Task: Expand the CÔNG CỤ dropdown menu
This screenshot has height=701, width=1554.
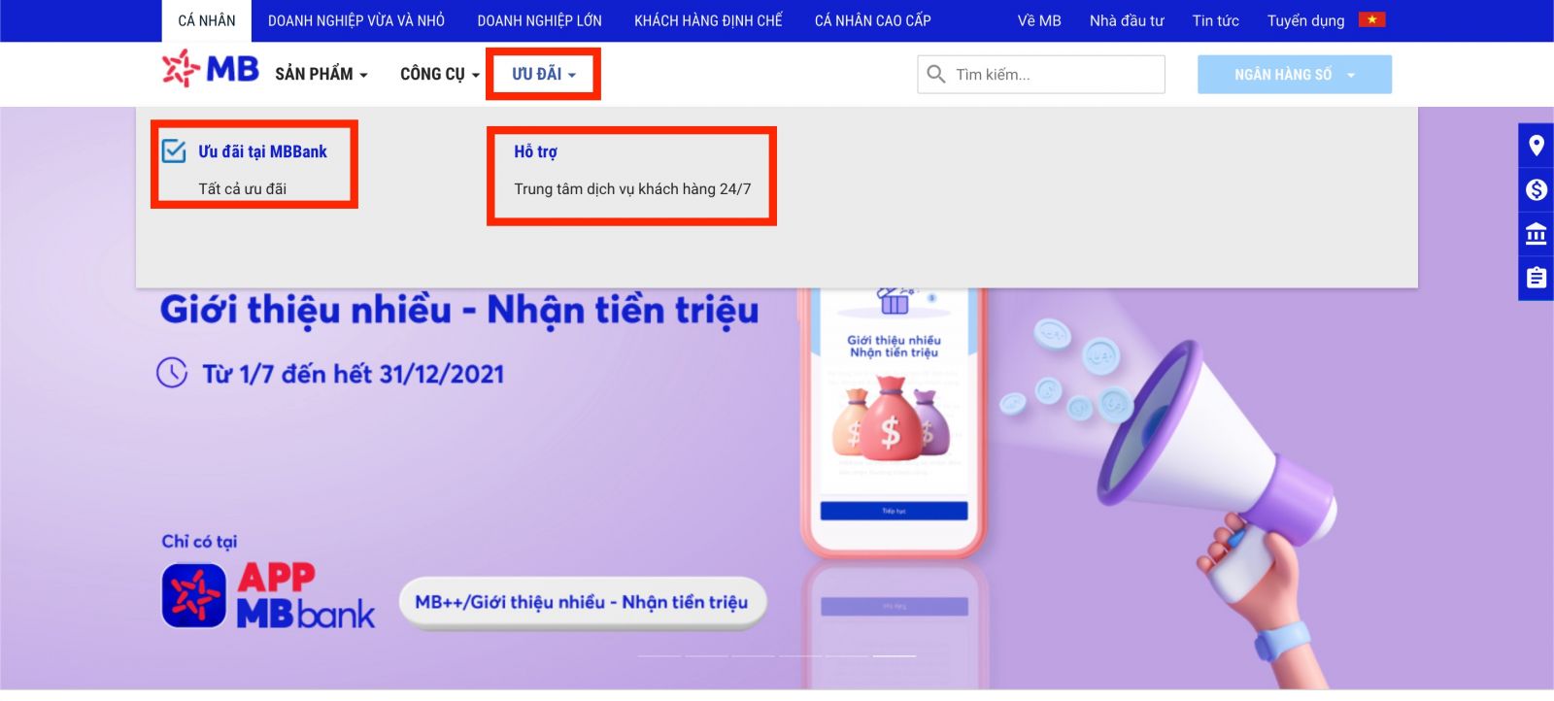Action: click(x=440, y=74)
